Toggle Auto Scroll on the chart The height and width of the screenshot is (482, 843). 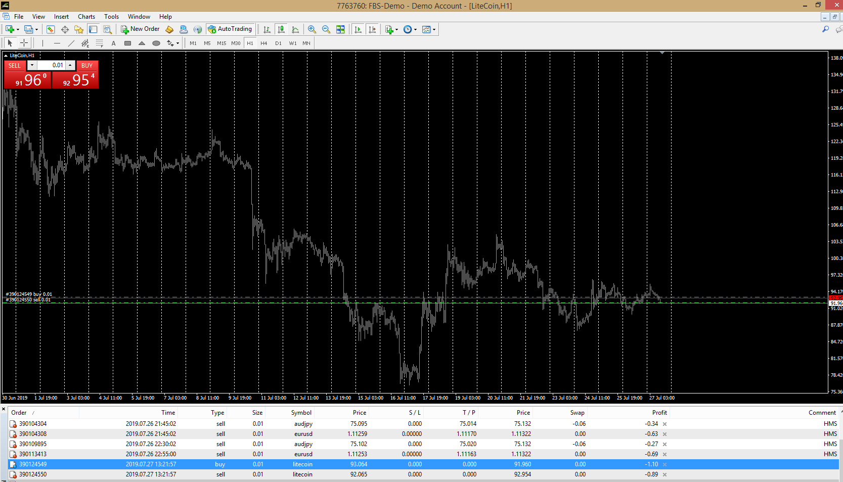pos(359,29)
